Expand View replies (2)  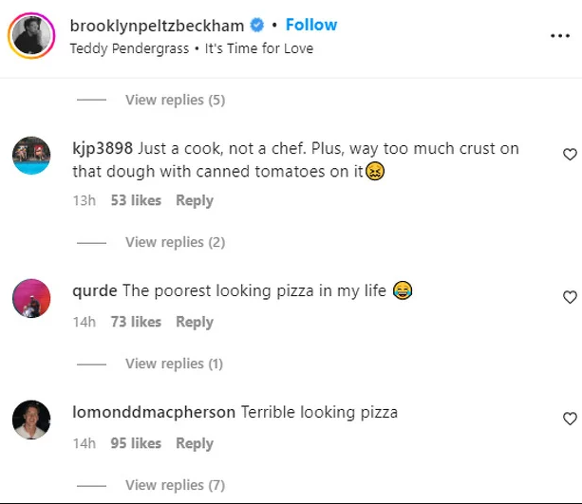point(175,242)
